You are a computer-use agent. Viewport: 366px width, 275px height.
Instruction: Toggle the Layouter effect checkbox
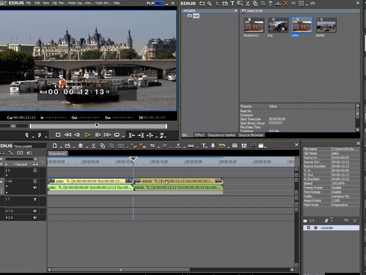[309, 228]
